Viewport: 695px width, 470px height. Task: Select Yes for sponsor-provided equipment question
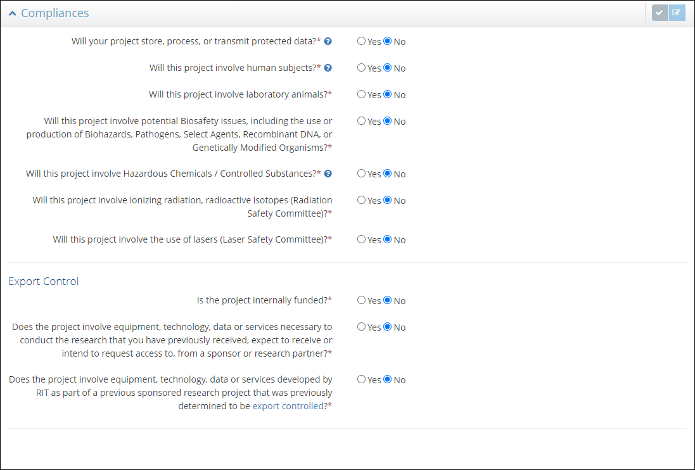[x=361, y=327]
